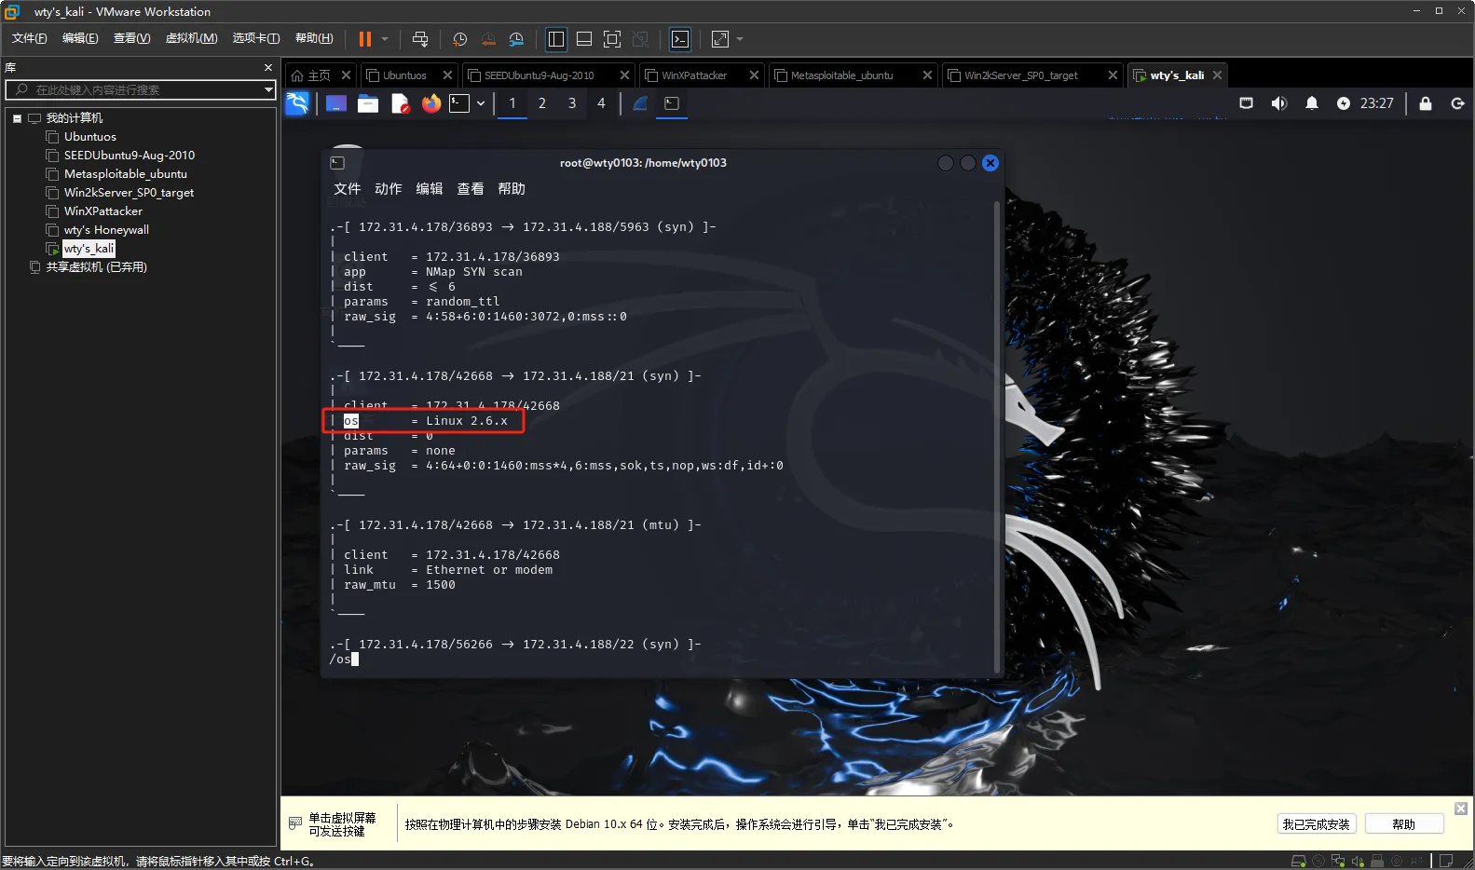Image resolution: width=1475 pixels, height=870 pixels.
Task: Click the terminal window taskbar item
Action: [x=672, y=103]
